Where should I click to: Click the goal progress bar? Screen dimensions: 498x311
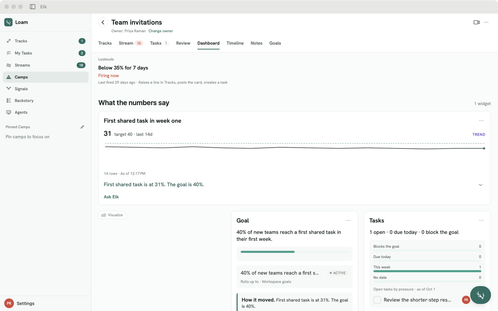point(295,252)
